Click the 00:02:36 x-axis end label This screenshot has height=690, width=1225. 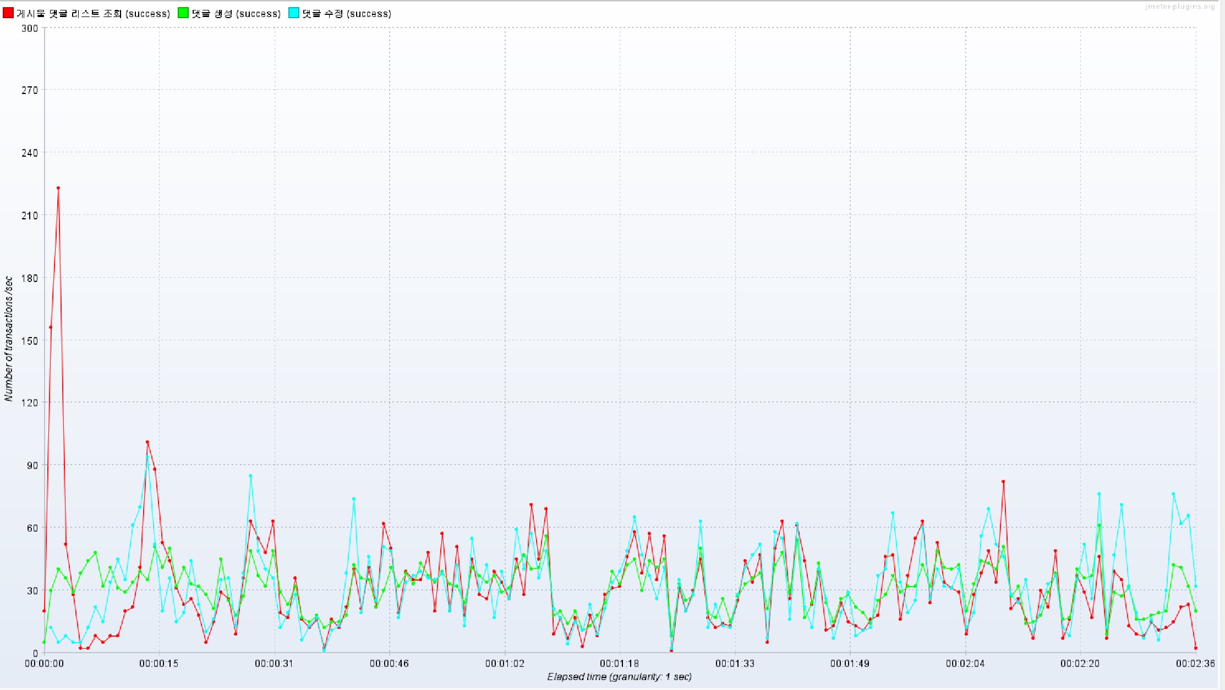(1195, 664)
